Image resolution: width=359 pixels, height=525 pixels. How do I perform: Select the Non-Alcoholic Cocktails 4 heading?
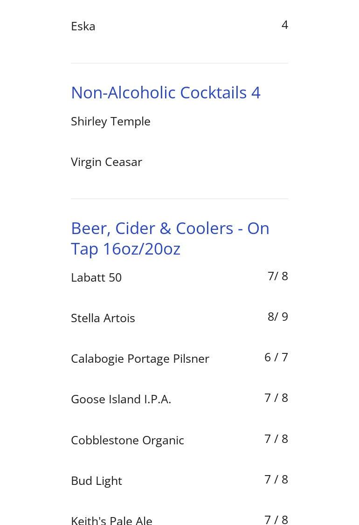tap(166, 92)
